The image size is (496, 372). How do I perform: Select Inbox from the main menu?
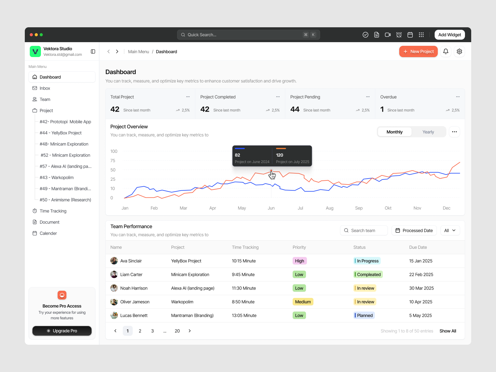[x=45, y=88]
